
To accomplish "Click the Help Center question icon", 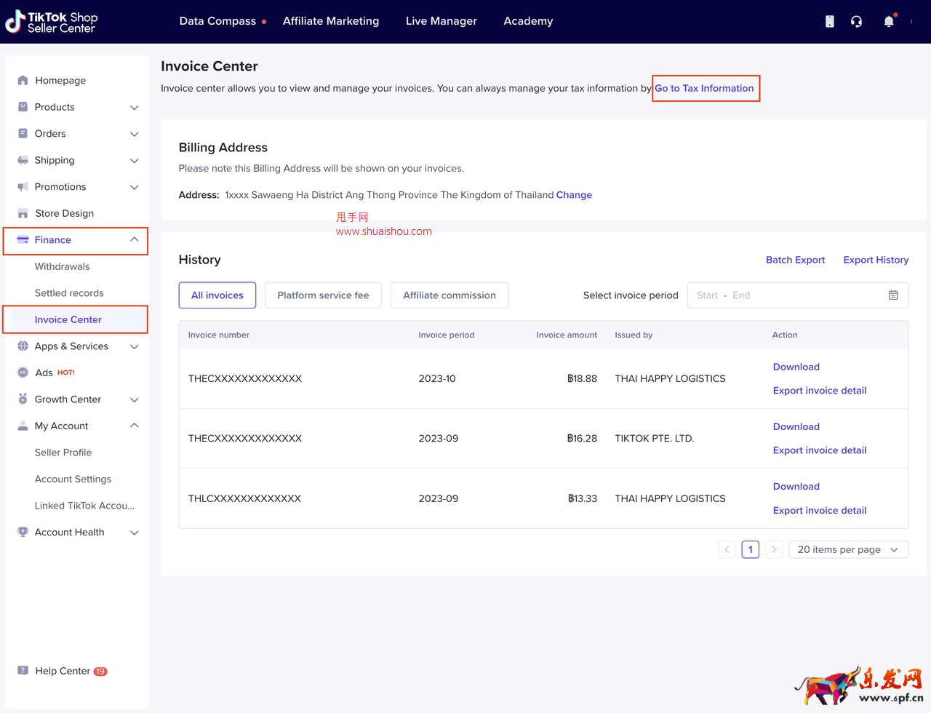I will point(23,671).
